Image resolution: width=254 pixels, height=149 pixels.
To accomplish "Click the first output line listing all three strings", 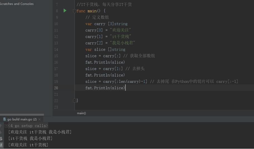I will click(x=40, y=132).
